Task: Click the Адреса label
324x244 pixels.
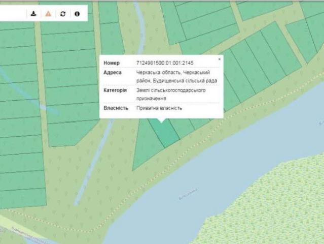Action: [x=113, y=72]
